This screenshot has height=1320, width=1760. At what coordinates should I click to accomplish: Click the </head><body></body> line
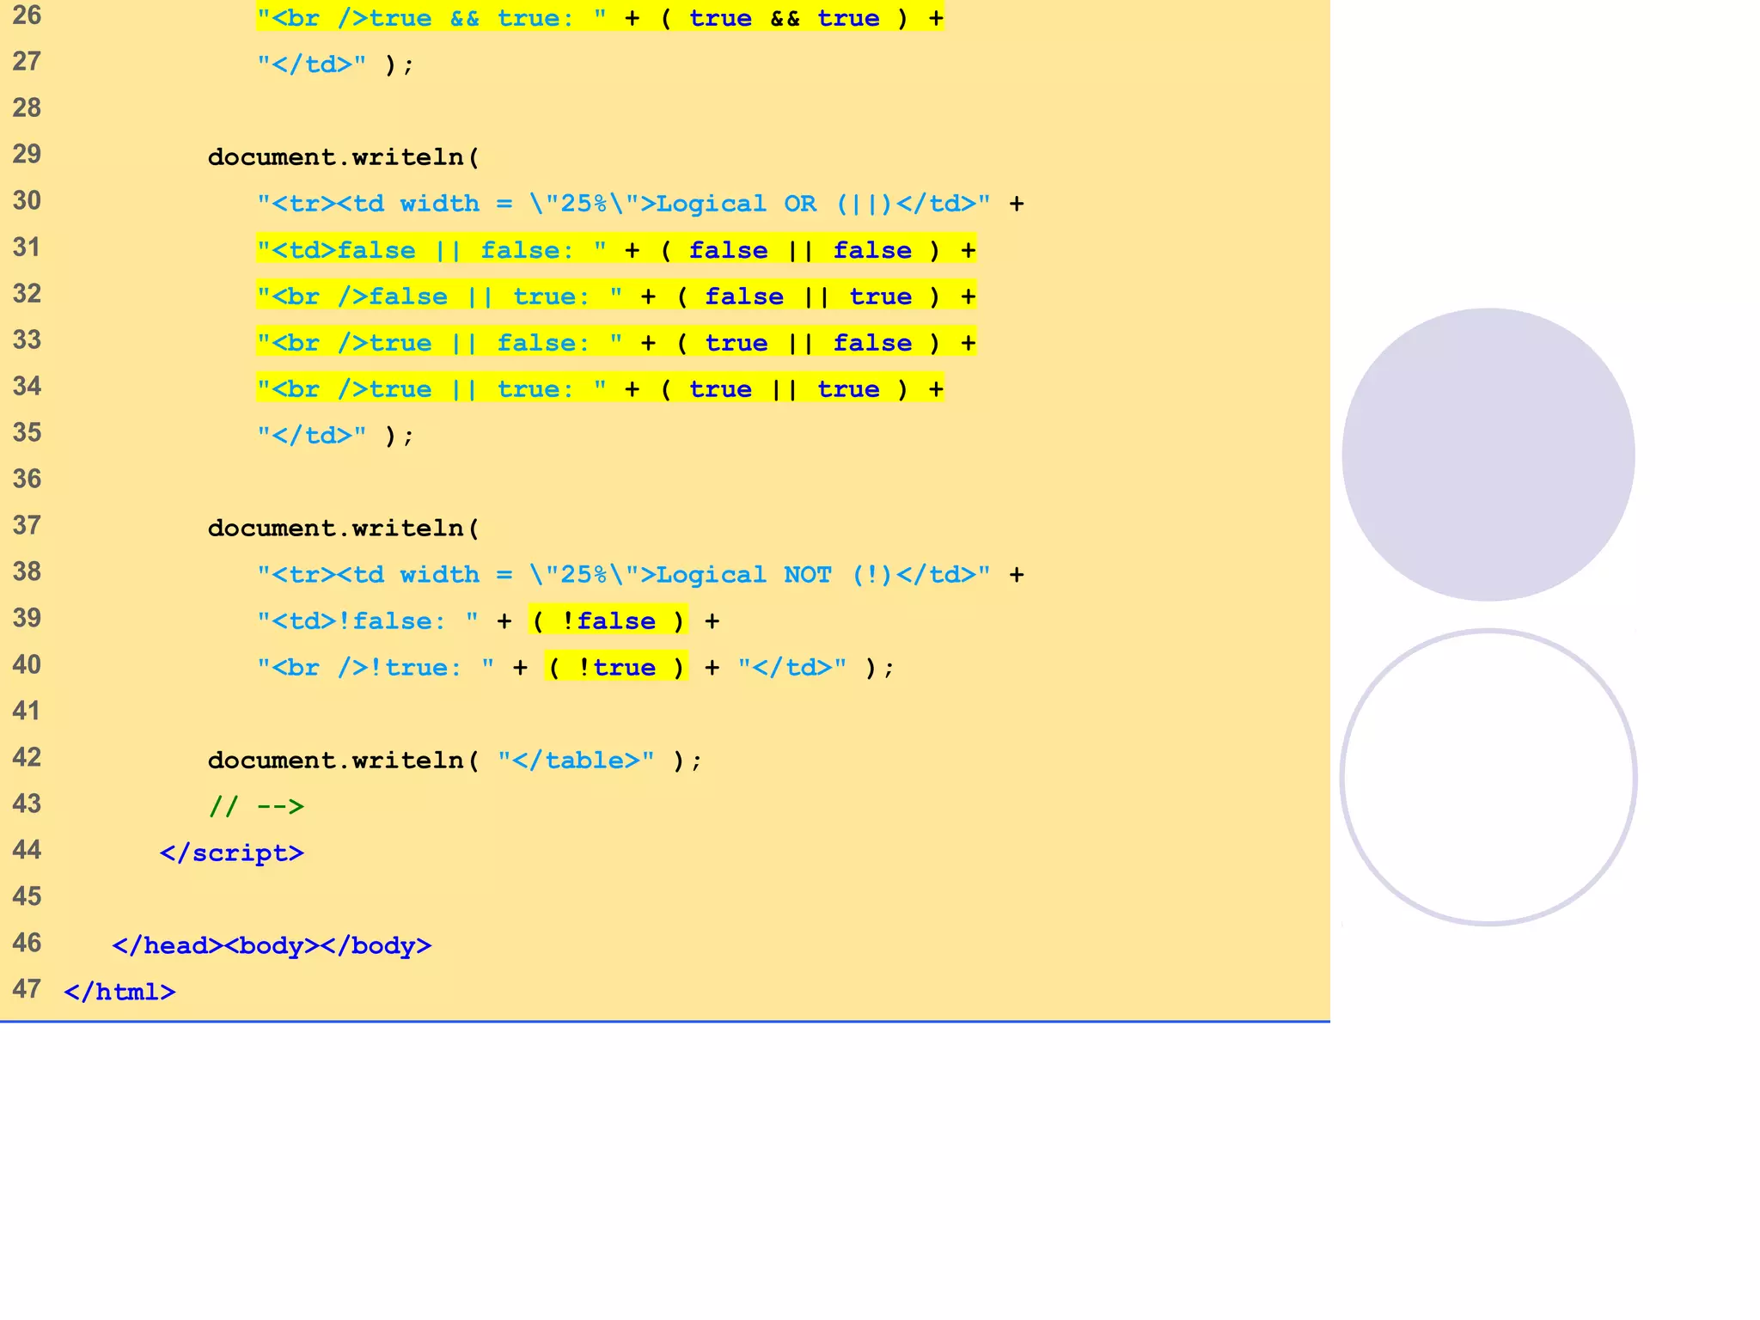click(272, 945)
